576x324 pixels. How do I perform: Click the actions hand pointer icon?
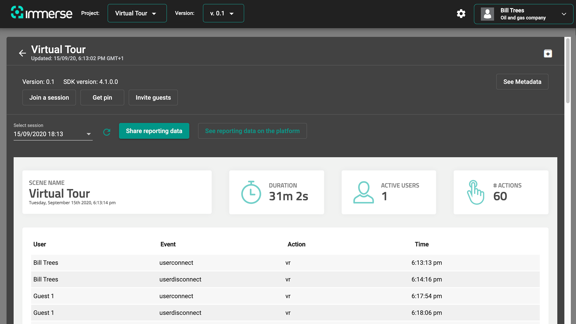click(x=475, y=192)
